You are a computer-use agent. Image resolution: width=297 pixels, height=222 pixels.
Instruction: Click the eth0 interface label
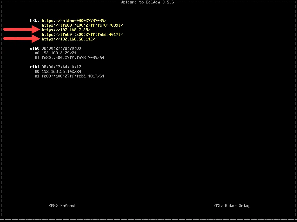tap(35, 48)
